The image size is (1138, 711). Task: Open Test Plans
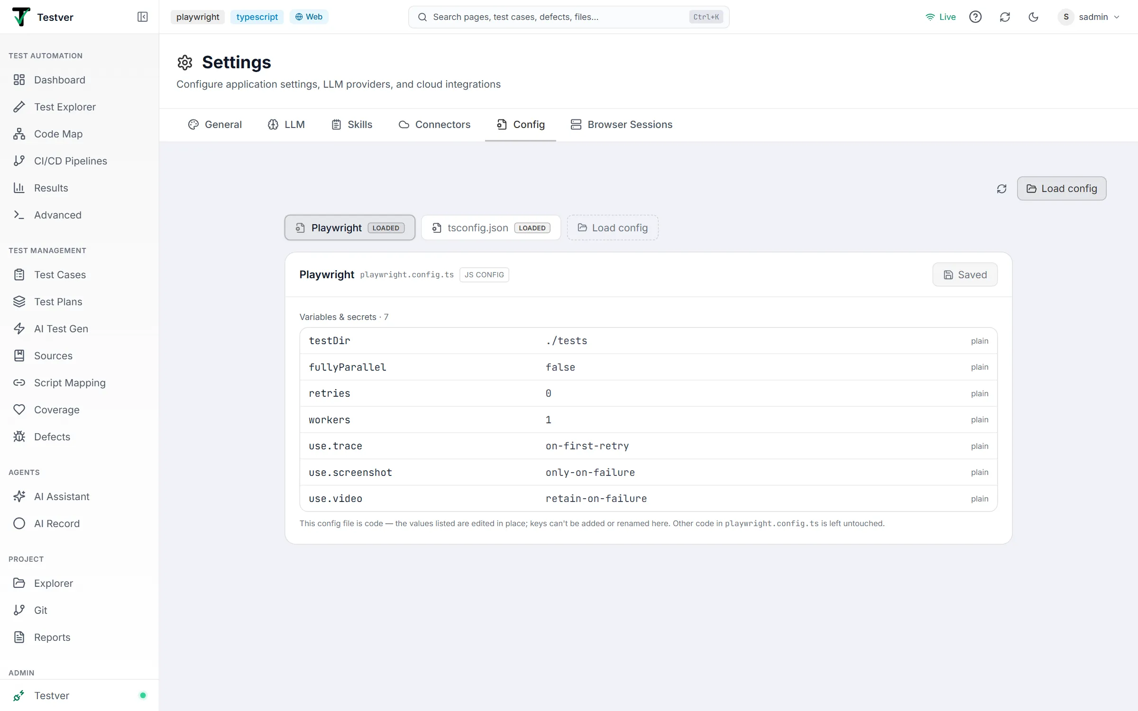pyautogui.click(x=79, y=301)
